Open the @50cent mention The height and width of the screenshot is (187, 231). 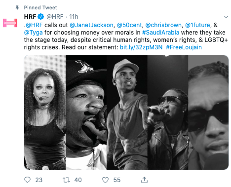(x=129, y=25)
